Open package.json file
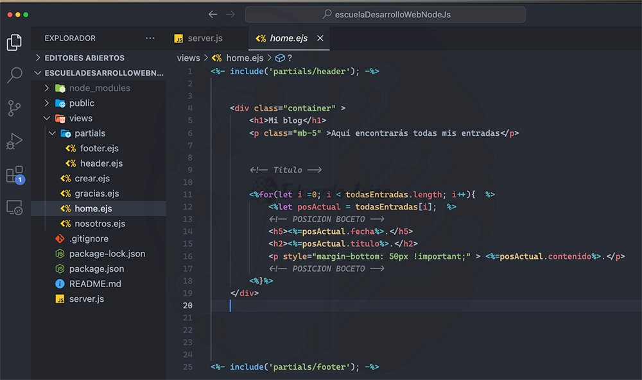The image size is (642, 380). coord(97,269)
